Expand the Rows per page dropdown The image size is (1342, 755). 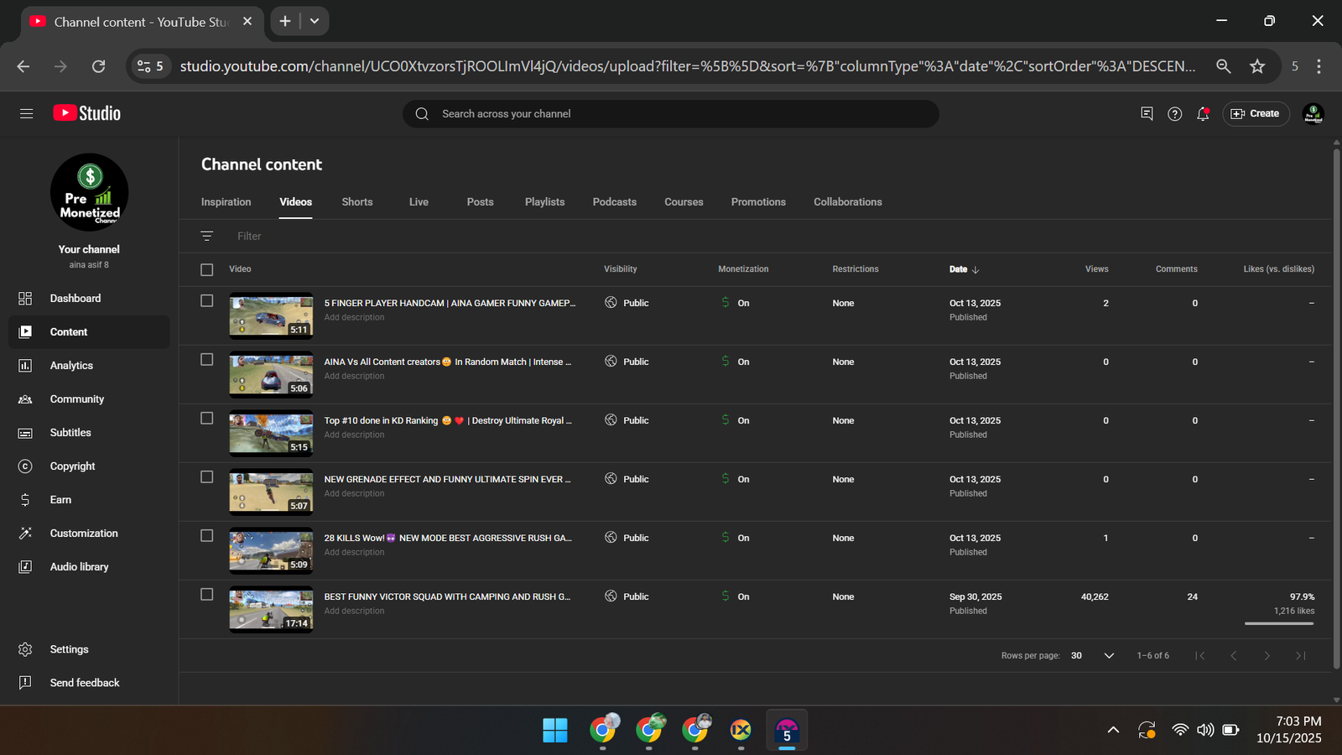[1108, 656]
